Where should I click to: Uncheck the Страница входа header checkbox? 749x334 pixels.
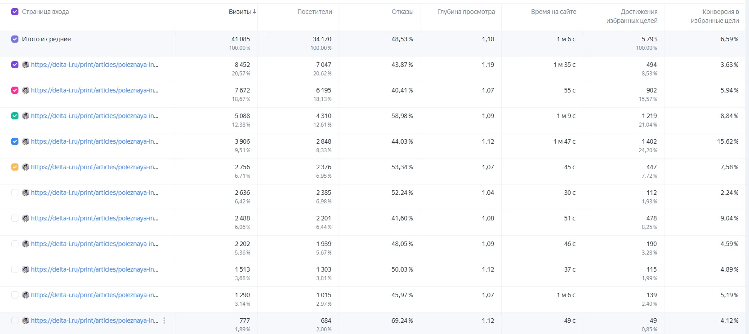(15, 12)
